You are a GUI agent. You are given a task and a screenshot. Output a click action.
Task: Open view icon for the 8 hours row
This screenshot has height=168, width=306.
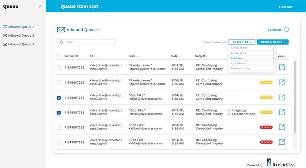point(282,142)
